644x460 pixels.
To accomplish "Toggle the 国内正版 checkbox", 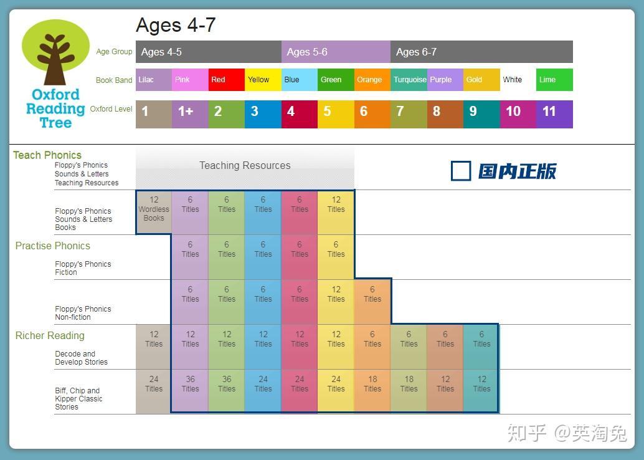I will pos(461,171).
